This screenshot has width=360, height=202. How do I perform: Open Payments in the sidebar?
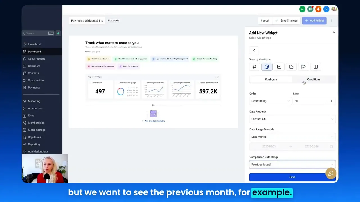[x=42, y=88]
